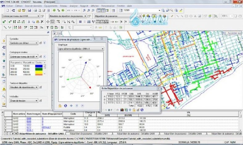Click the warning triangle icon in left sidebar
This screenshot has height=145, width=243.
(x=4, y=89)
